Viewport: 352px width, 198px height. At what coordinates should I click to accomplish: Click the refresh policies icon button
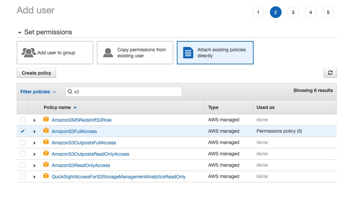(330, 73)
